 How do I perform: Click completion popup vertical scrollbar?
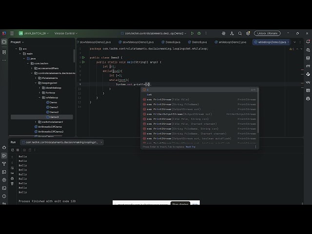[x=258, y=111]
